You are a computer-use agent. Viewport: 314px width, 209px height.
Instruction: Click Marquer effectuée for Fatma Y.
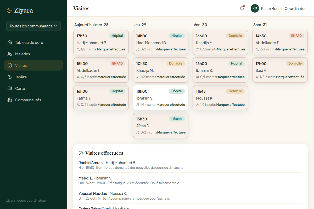[112, 105]
